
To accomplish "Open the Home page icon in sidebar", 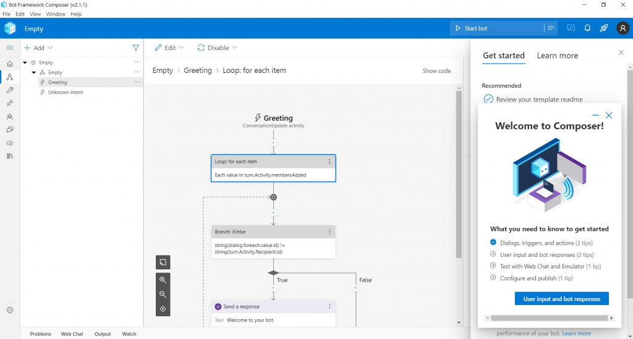I will coord(10,64).
